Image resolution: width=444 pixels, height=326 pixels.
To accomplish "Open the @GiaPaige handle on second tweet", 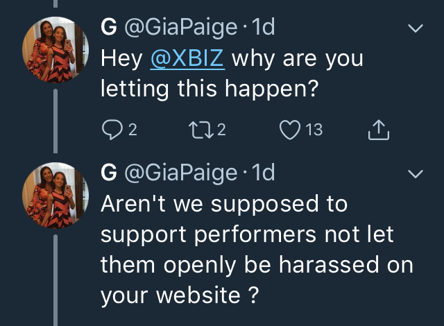I will (180, 173).
